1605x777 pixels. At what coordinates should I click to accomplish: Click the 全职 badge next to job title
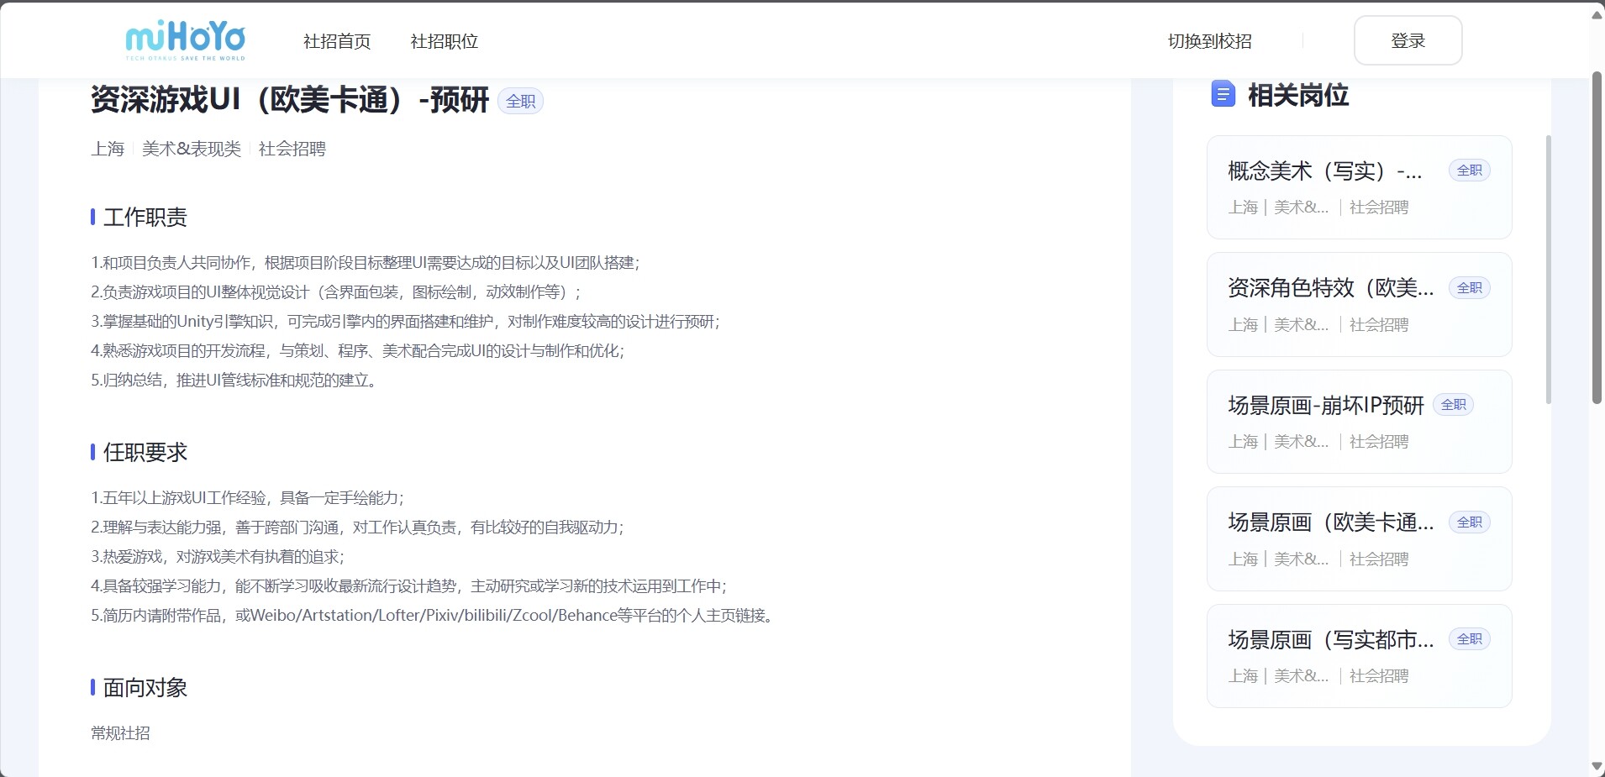click(520, 102)
